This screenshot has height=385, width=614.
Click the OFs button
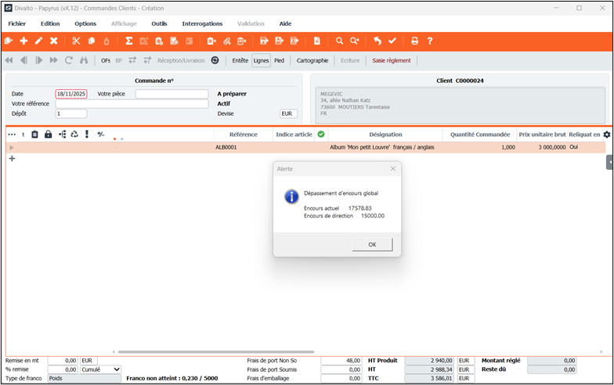106,60
